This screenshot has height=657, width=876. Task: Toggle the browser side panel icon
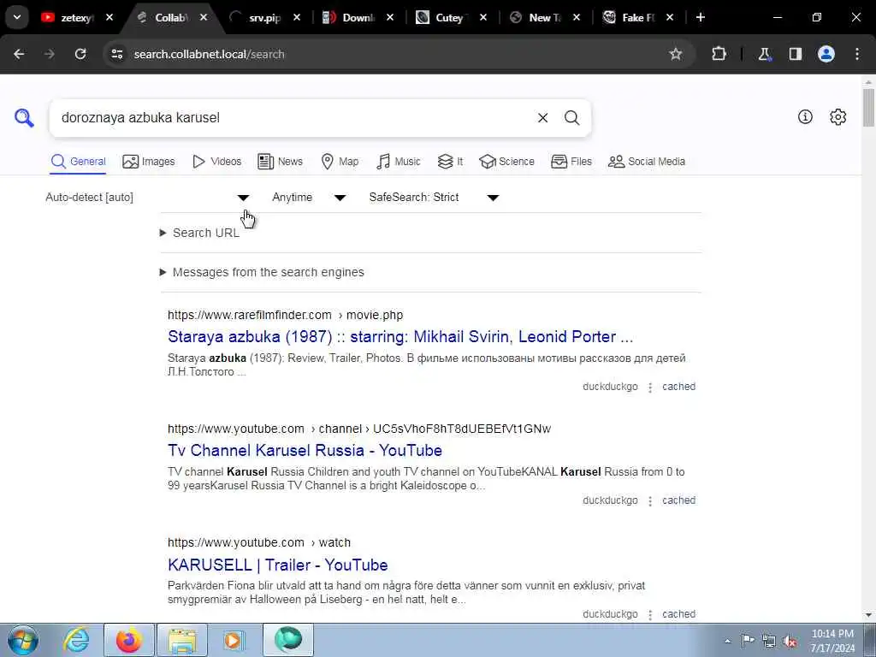coord(796,54)
